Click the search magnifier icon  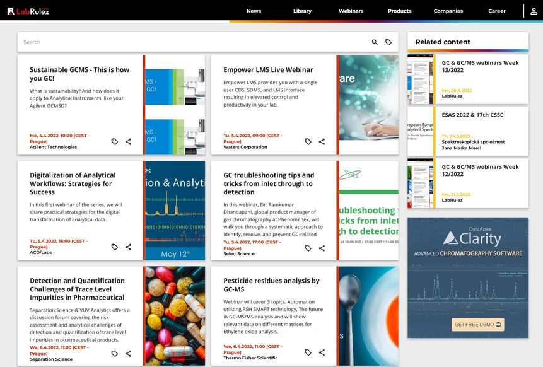375,42
